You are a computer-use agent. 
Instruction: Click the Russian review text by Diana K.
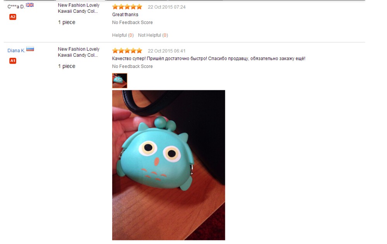[209, 59]
